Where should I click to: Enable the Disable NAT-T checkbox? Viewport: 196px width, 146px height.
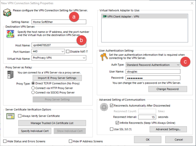(x=68, y=52)
